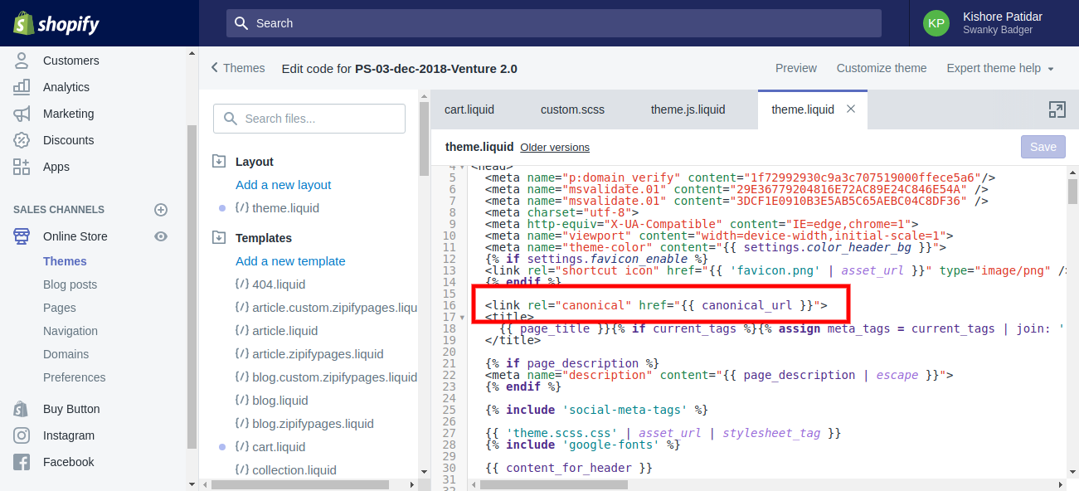
Task: Fold the title tag on line 17
Action: 462,317
